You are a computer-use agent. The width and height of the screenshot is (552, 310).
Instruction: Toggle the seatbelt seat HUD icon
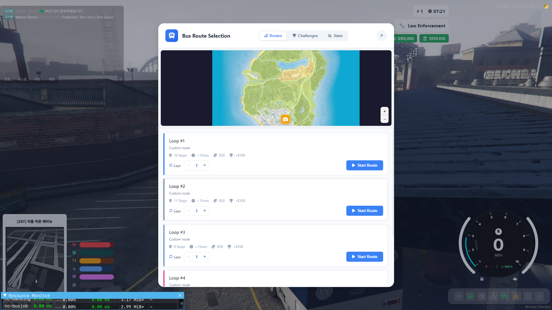[x=470, y=296]
